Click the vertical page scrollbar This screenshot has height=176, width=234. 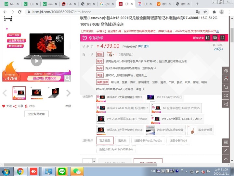point(232,35)
